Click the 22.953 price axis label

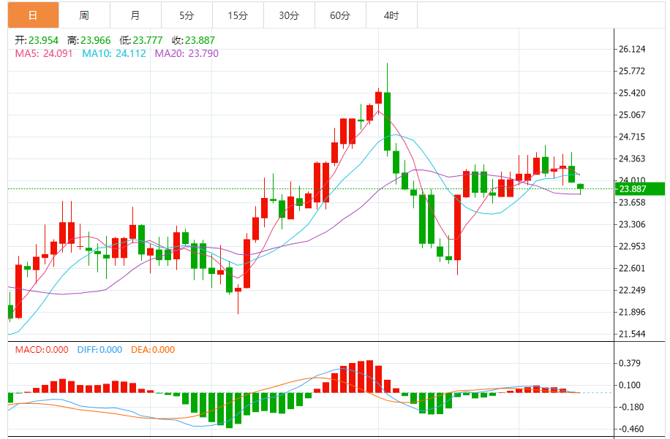pos(632,246)
